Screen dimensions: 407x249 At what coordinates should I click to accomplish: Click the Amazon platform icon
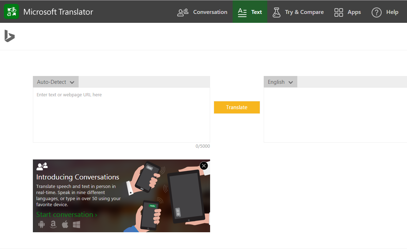[x=53, y=224]
